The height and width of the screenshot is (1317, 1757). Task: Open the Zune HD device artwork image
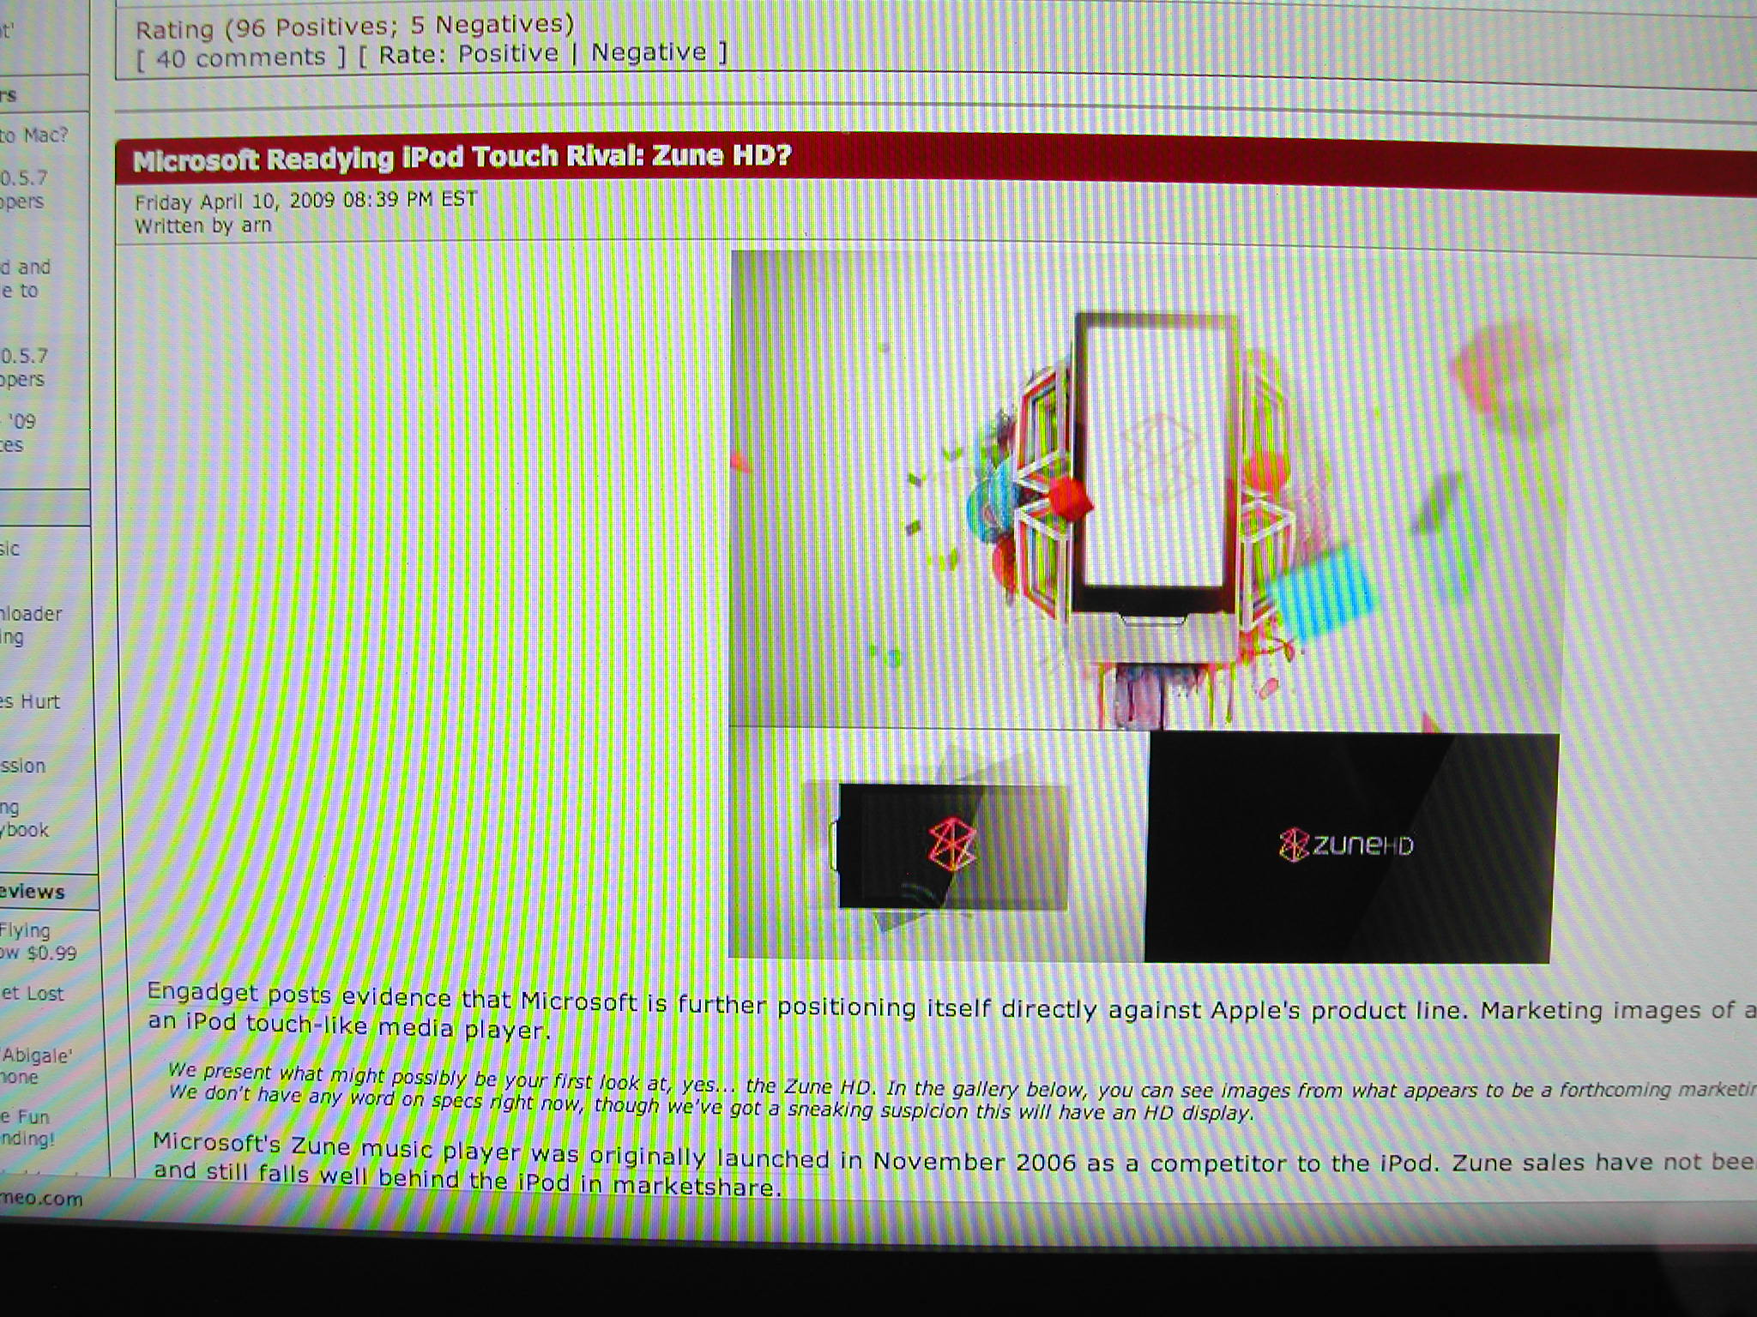[1148, 489]
